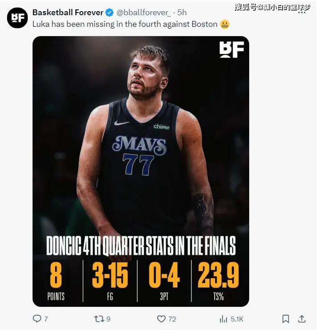The width and height of the screenshot is (317, 330).
Task: Bookmark this Basketball Forever tweet
Action: pos(286,319)
